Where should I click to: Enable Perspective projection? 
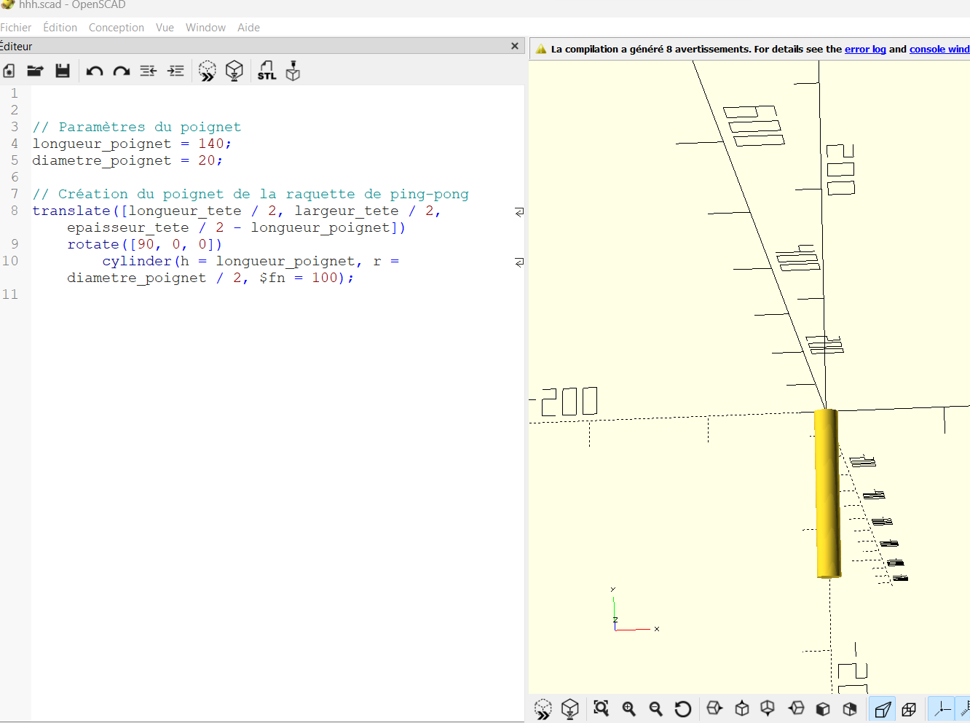(883, 708)
